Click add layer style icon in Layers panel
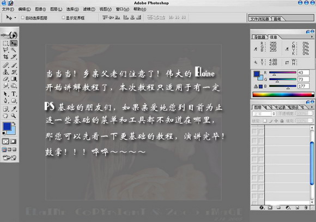 (x=262, y=207)
